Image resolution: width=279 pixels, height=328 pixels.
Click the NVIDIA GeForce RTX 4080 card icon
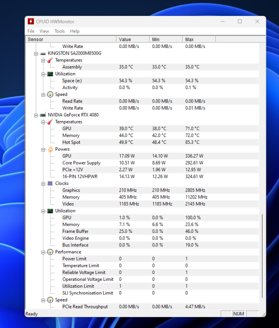(43, 115)
